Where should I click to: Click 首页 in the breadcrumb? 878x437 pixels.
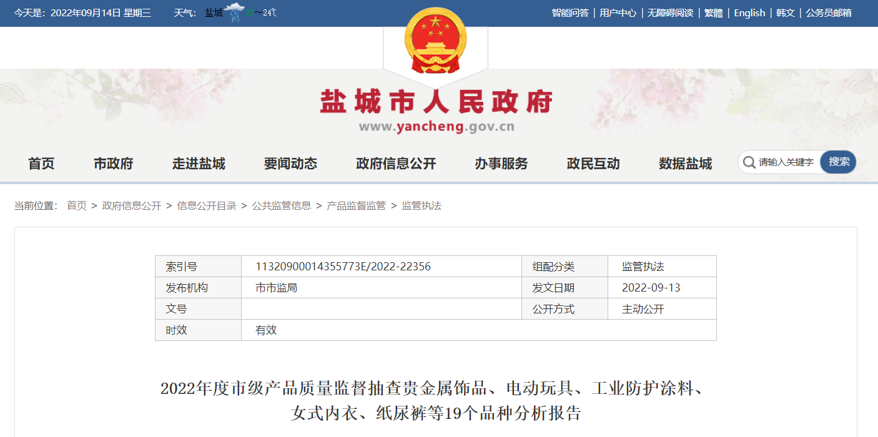click(77, 205)
